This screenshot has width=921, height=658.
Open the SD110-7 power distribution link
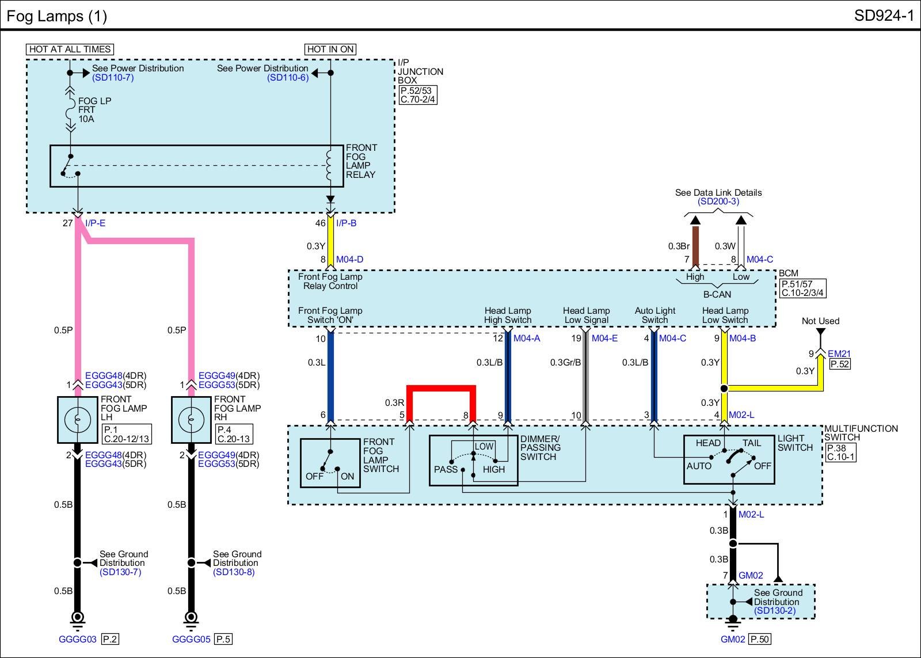(113, 78)
